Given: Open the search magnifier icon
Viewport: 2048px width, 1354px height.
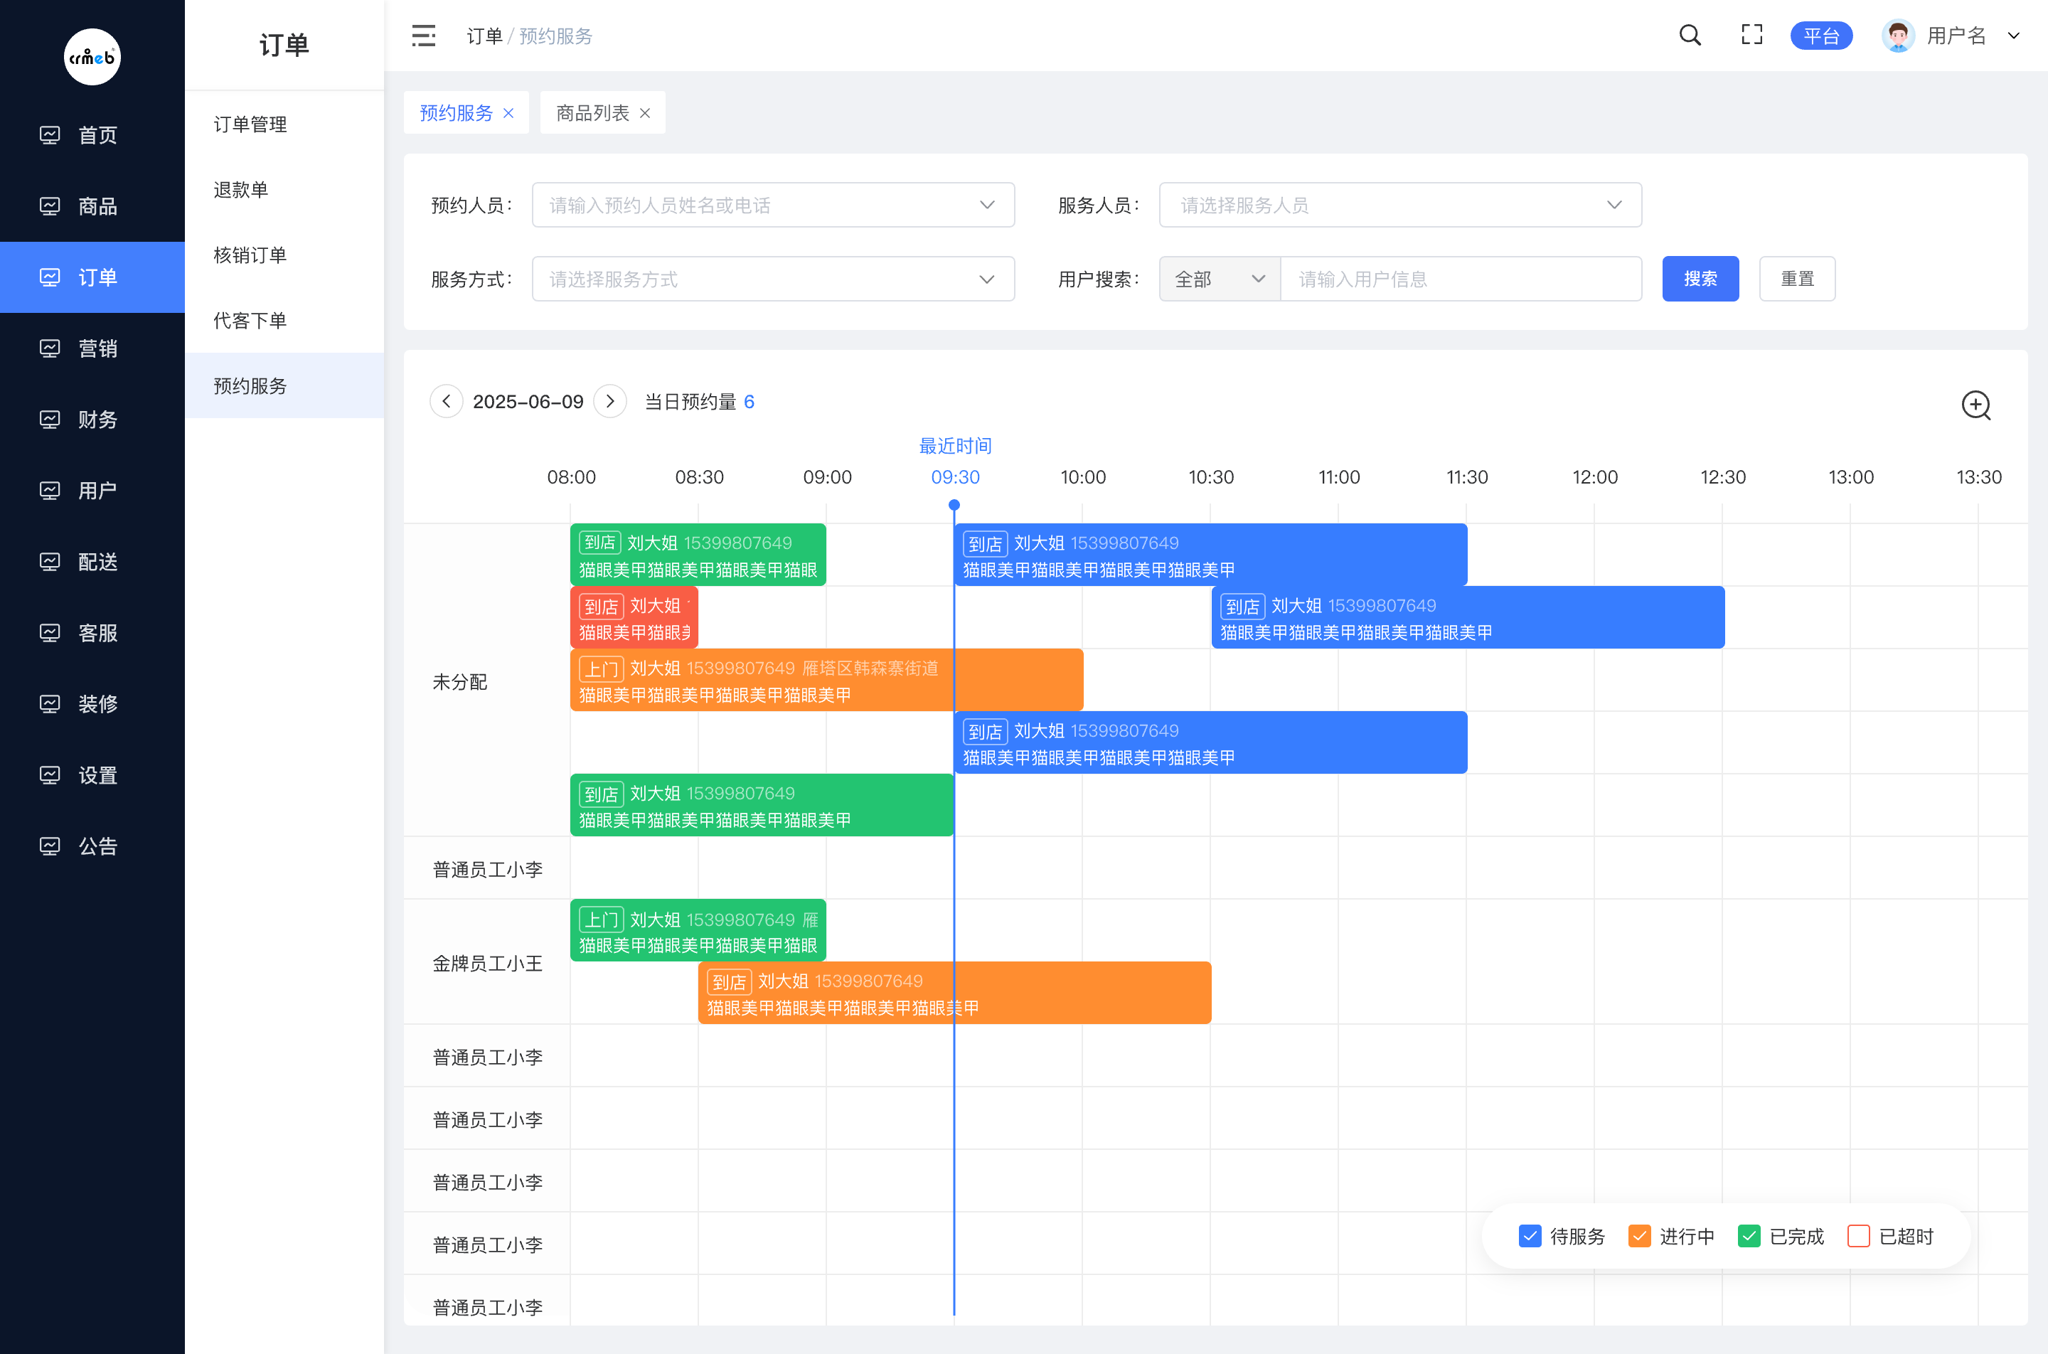Looking at the screenshot, I should [x=1690, y=36].
